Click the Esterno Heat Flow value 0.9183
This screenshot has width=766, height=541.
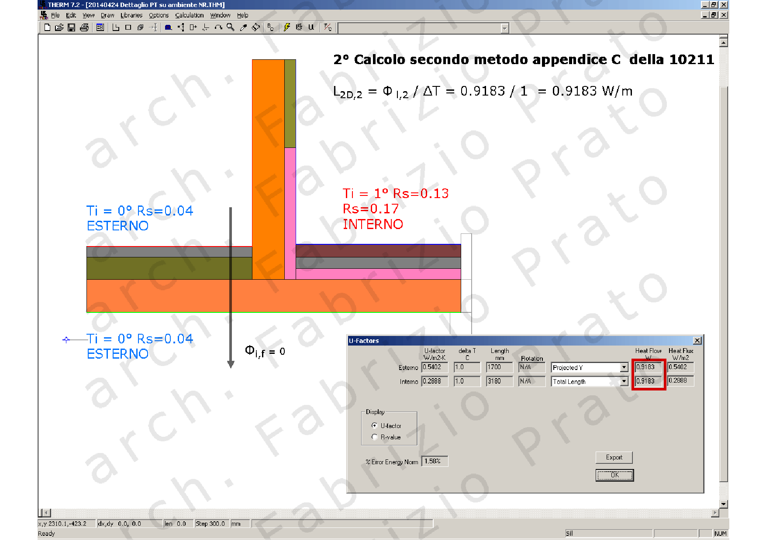coord(649,367)
